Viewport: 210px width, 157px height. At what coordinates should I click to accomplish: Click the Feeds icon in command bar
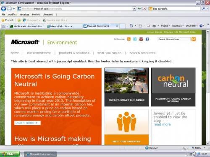140,26
